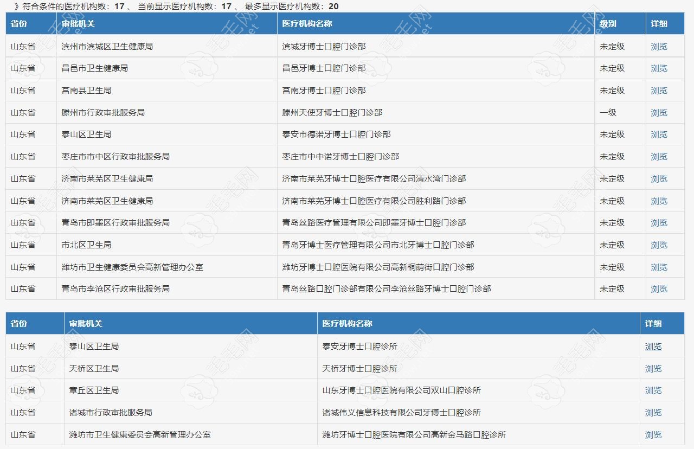694x449 pixels.
Task: Select the text 滨城牙博士口腔门诊部
Action: [x=324, y=47]
